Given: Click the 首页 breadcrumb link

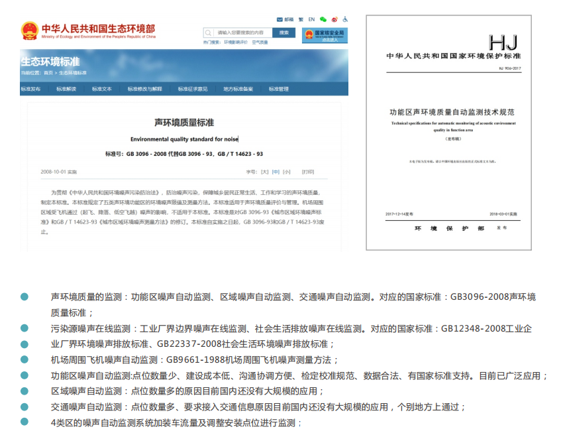Looking at the screenshot, I should [x=48, y=73].
